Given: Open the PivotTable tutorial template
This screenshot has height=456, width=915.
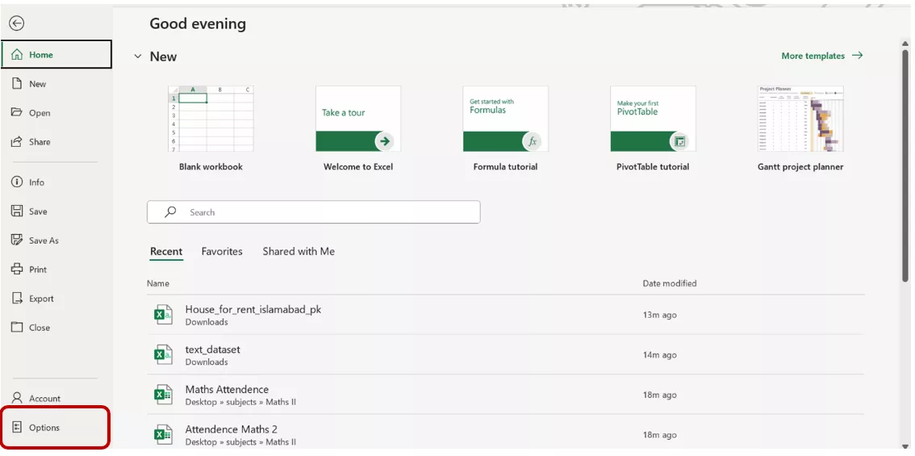Looking at the screenshot, I should (653, 119).
